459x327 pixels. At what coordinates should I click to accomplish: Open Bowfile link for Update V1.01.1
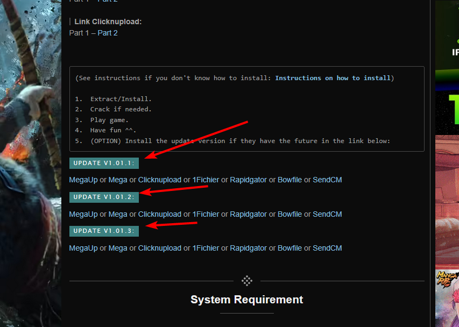290,180
